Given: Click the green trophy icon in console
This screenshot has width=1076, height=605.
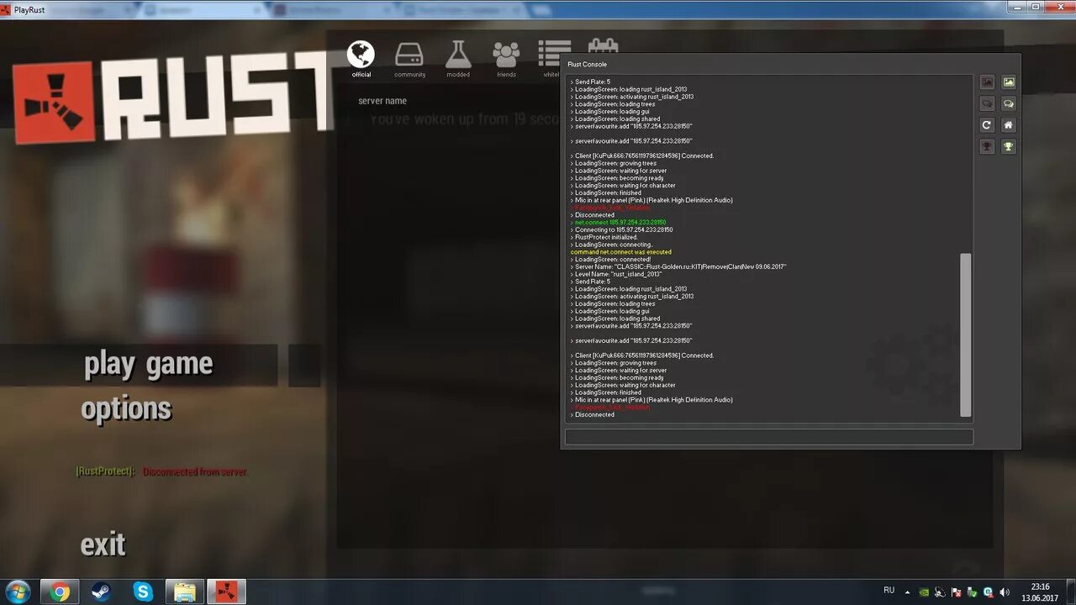Looking at the screenshot, I should click(1009, 146).
